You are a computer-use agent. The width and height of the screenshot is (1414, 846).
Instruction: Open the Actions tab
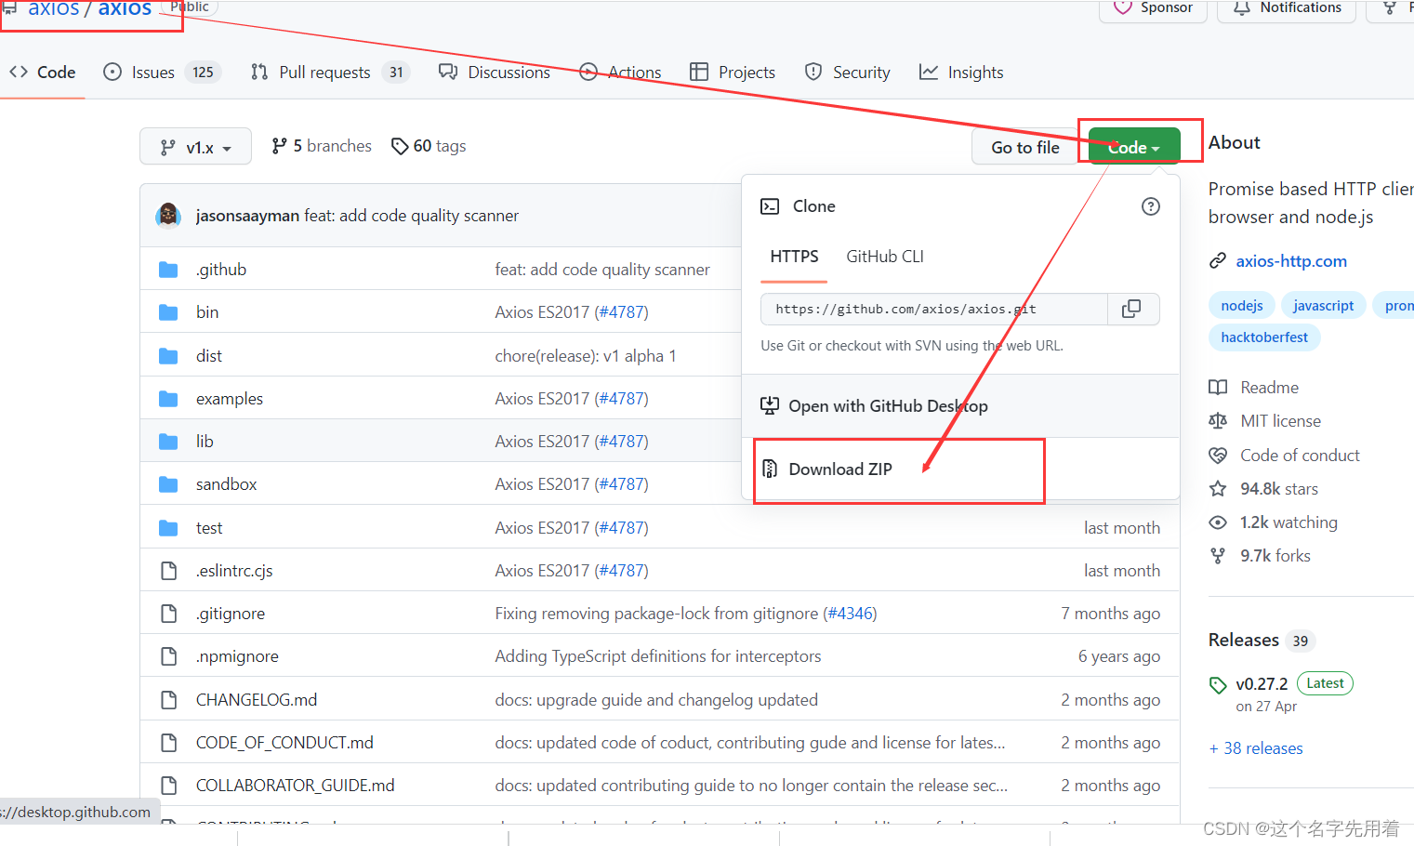coord(620,73)
